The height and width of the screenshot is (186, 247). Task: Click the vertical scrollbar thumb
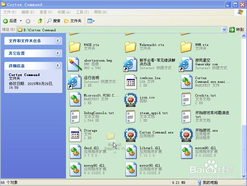[x=244, y=148]
